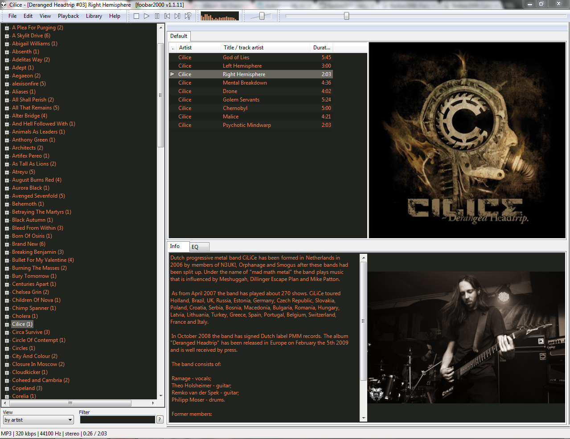
Task: Click the Random playback toolbar icon
Action: [188, 16]
